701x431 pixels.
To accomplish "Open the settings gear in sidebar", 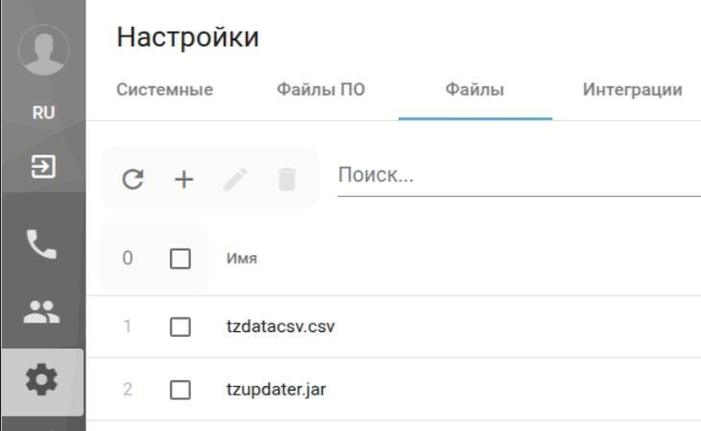I will coord(42,381).
